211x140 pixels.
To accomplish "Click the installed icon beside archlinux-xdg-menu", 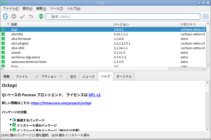I will click(3, 57).
